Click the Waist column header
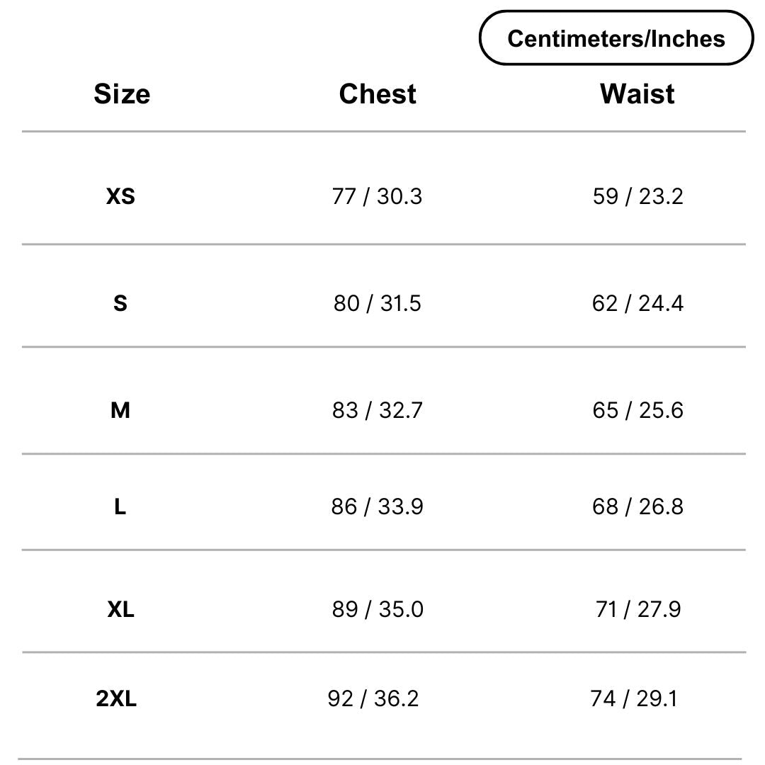The height and width of the screenshot is (765, 765). click(637, 93)
